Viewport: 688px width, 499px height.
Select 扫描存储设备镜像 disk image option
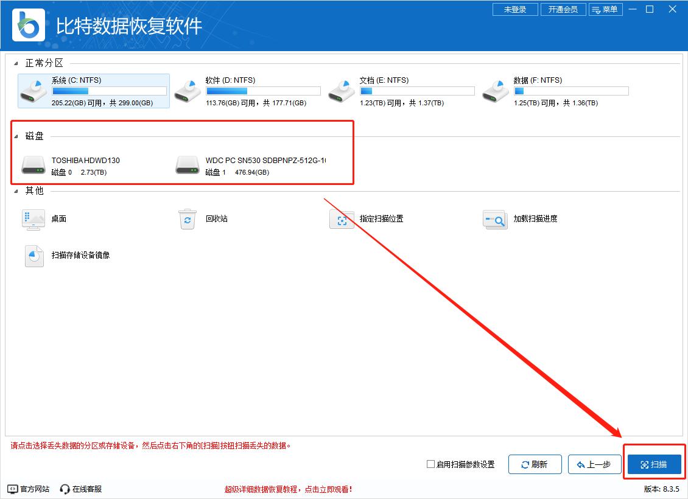click(x=34, y=256)
